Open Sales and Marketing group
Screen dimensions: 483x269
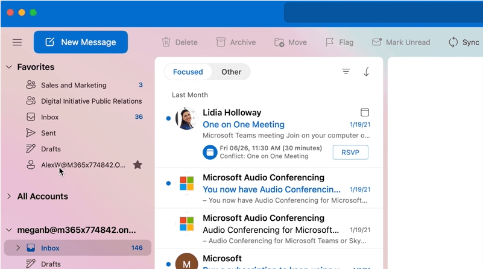pos(74,85)
